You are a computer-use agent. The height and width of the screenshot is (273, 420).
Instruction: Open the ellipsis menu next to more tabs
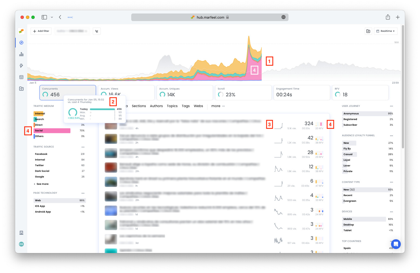pos(224,106)
